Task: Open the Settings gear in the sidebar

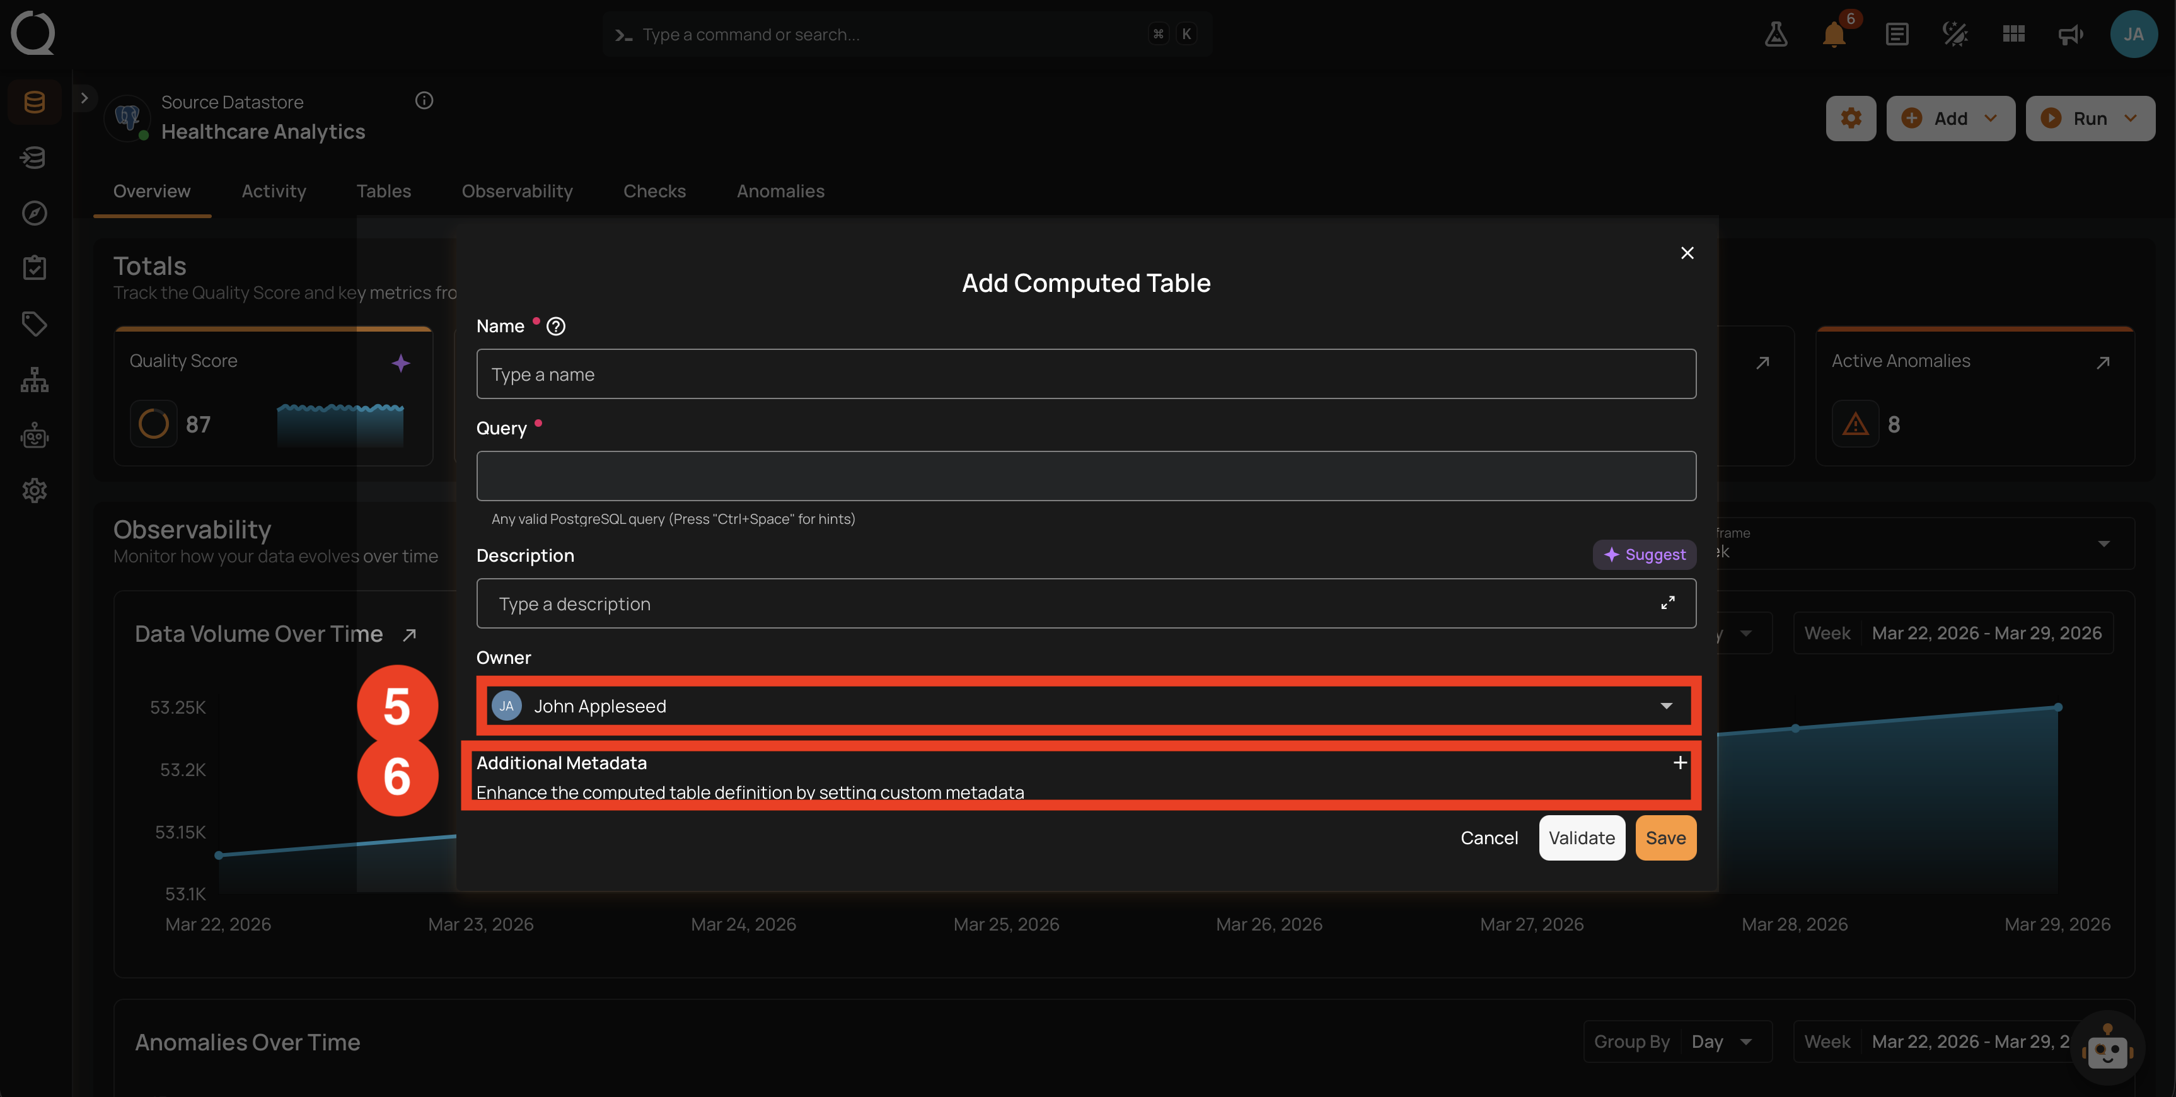Action: coord(34,490)
